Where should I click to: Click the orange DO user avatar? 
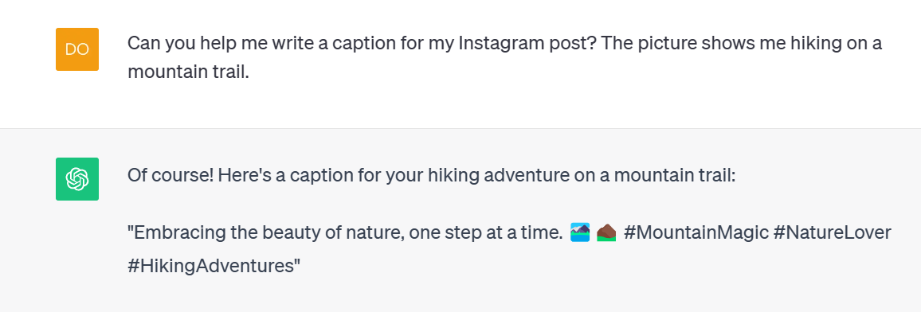(77, 49)
